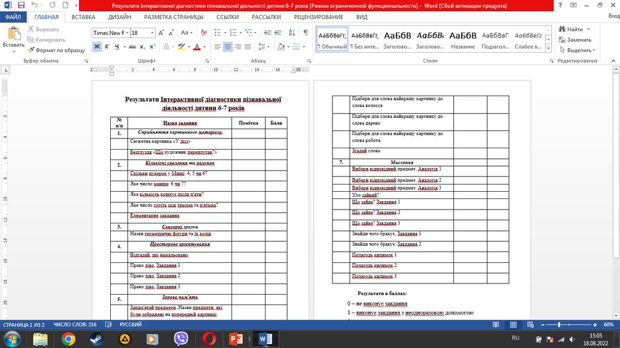620x348 pixels.
Task: Toggle center alignment
Action: pyautogui.click(x=228, y=47)
